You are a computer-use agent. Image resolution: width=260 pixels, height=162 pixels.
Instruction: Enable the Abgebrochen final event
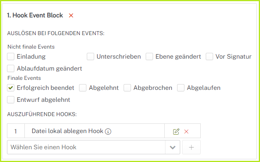pos(127,88)
